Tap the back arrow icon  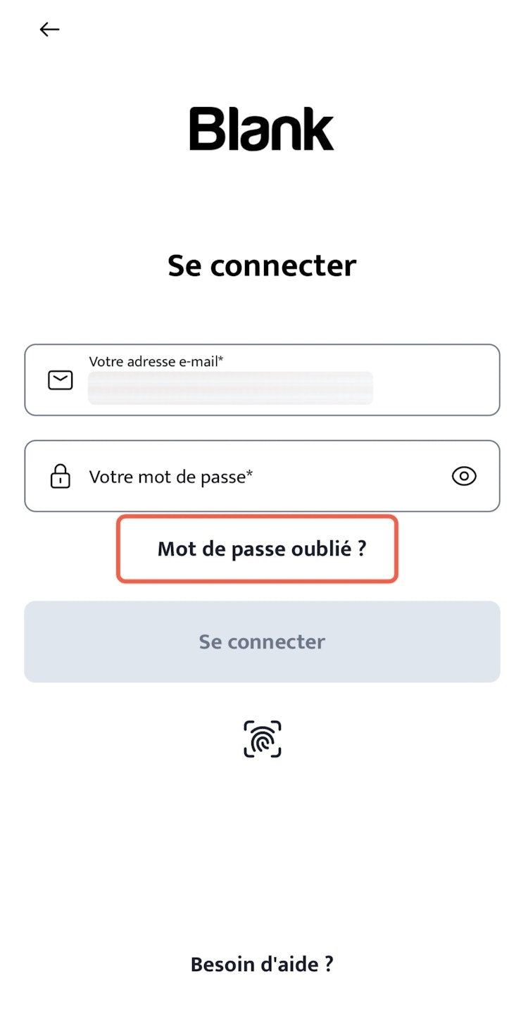click(49, 30)
